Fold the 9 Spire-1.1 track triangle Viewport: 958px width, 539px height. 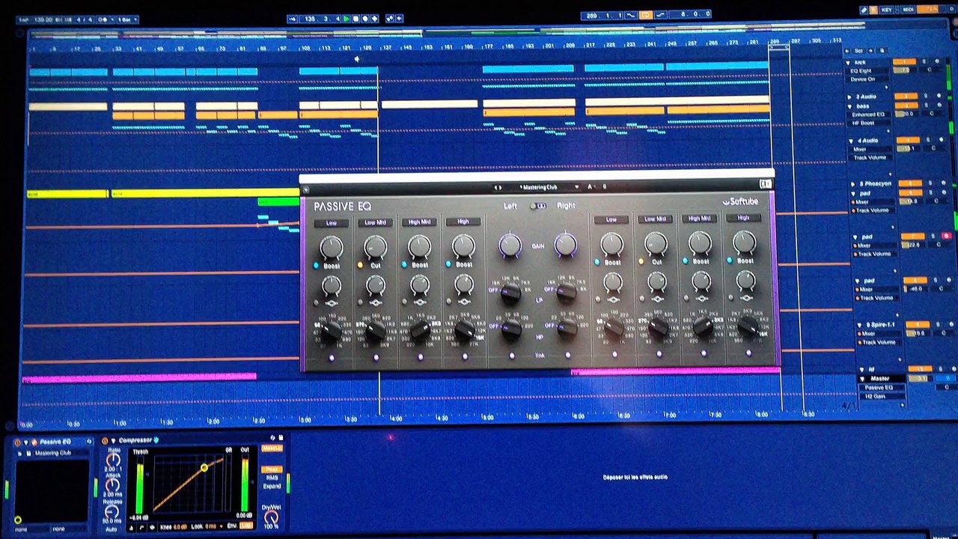coord(860,325)
